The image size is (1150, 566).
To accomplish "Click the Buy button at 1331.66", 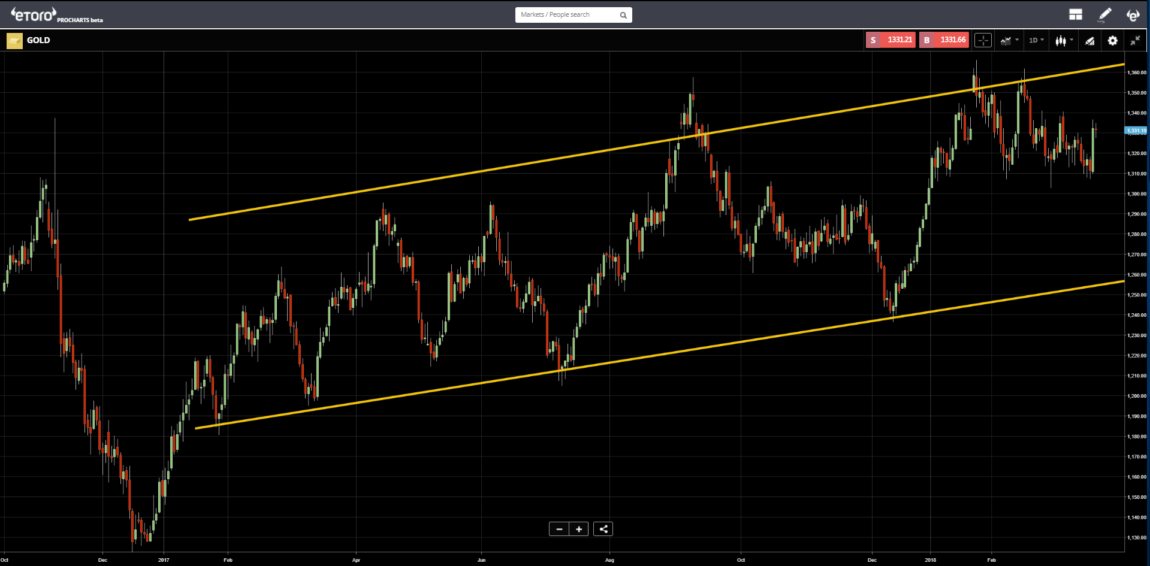I will click(x=944, y=40).
